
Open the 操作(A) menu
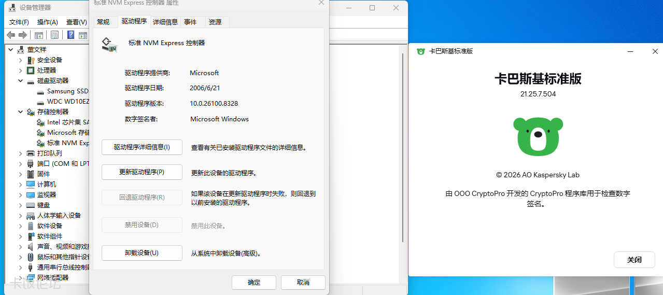coord(48,22)
